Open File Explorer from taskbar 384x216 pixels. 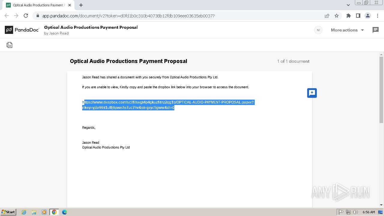[34, 212]
